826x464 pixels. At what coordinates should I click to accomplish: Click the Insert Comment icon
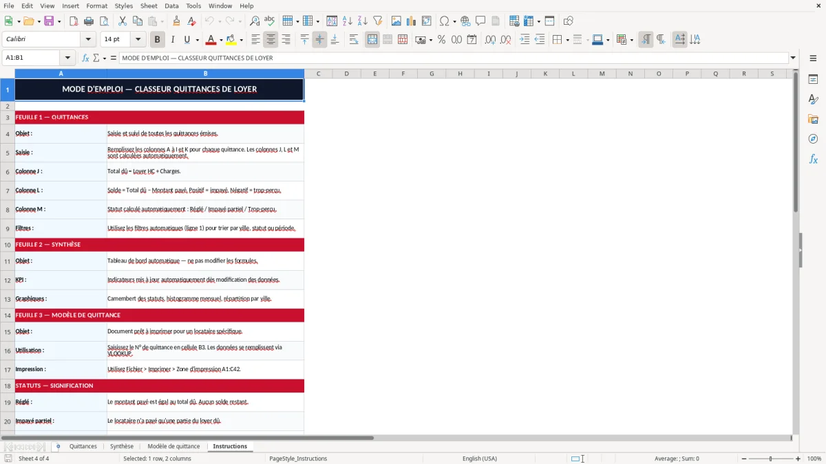click(481, 21)
